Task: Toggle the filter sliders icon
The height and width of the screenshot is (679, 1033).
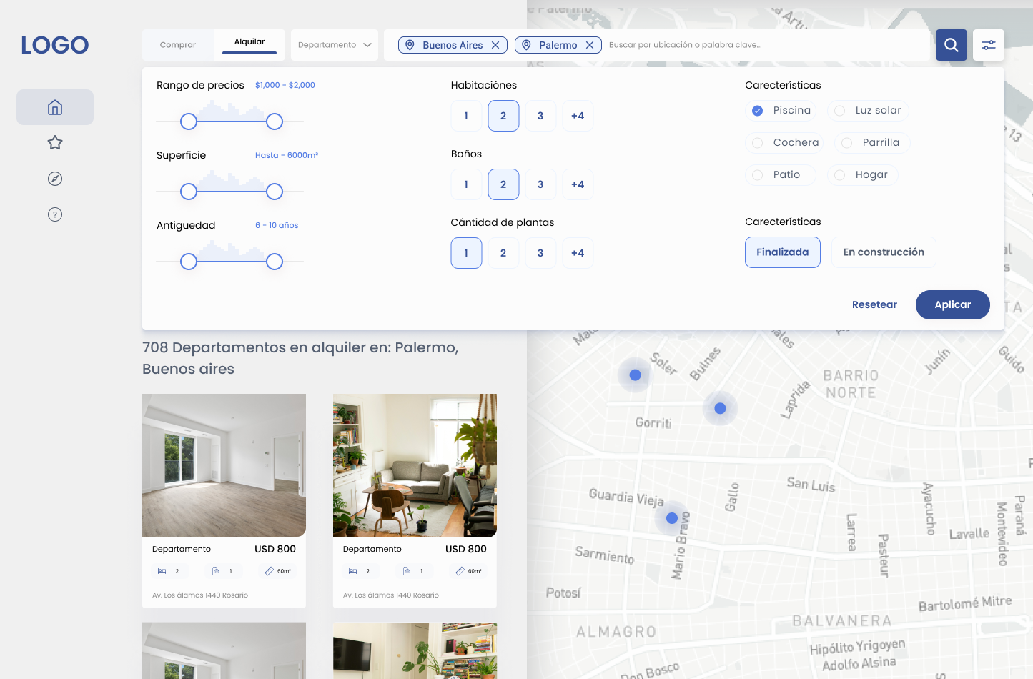Action: click(x=988, y=45)
